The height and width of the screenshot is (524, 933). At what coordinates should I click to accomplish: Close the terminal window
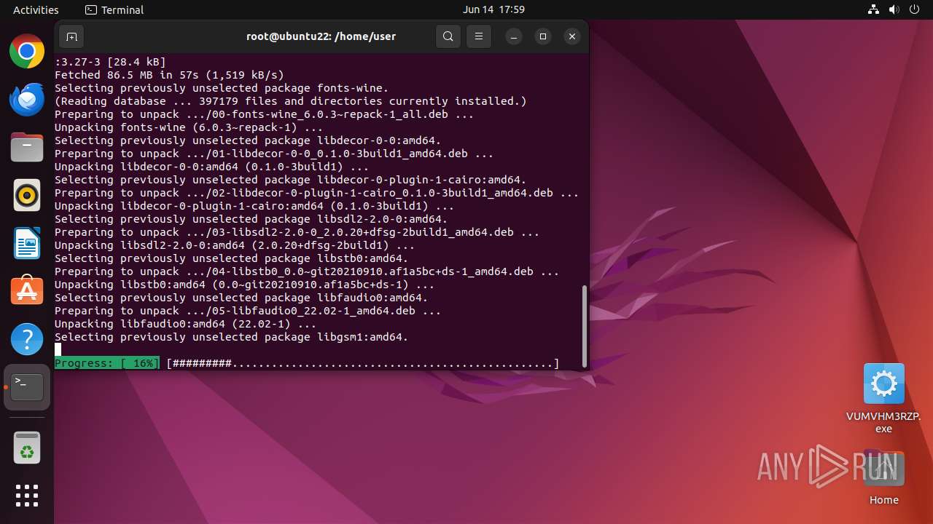[x=572, y=36]
